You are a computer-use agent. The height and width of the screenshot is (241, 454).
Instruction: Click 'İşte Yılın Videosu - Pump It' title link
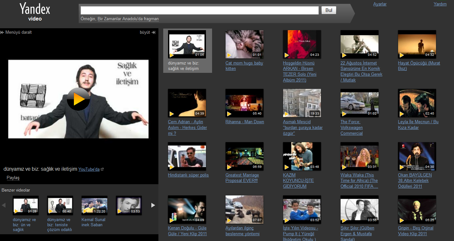click(x=300, y=233)
